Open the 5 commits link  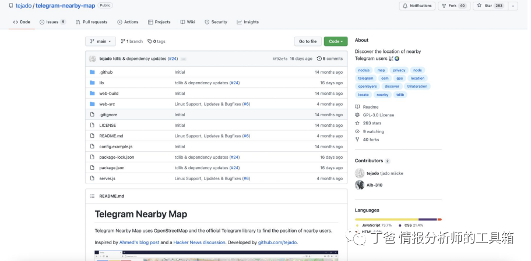[x=330, y=59]
